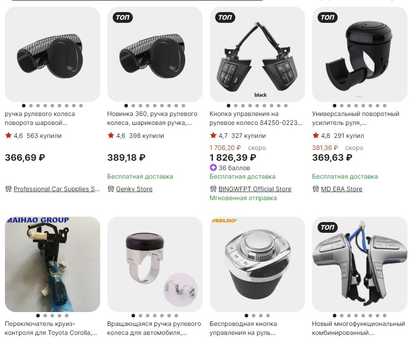Open the FEELDO wireless button product image
416x338 pixels.
click(257, 264)
